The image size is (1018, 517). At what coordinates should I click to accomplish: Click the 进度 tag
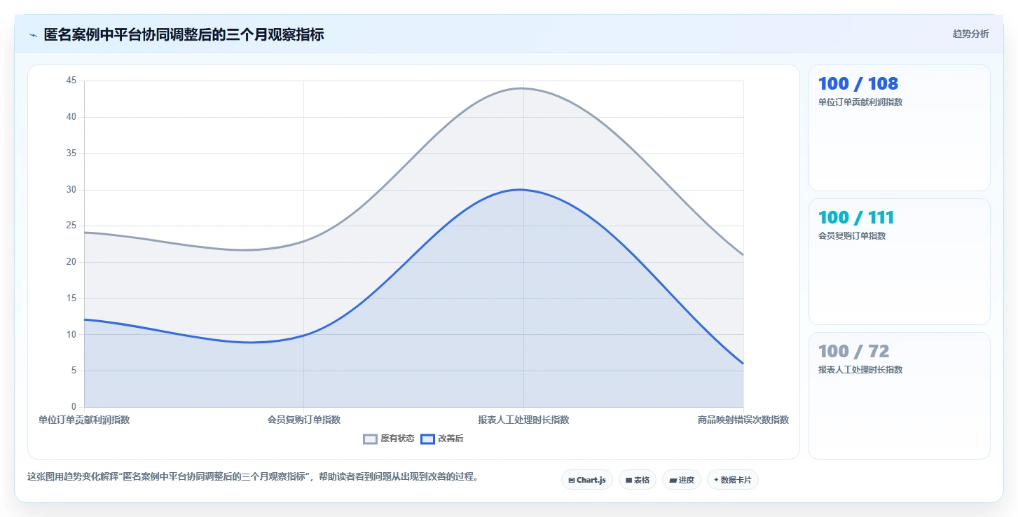(x=682, y=480)
